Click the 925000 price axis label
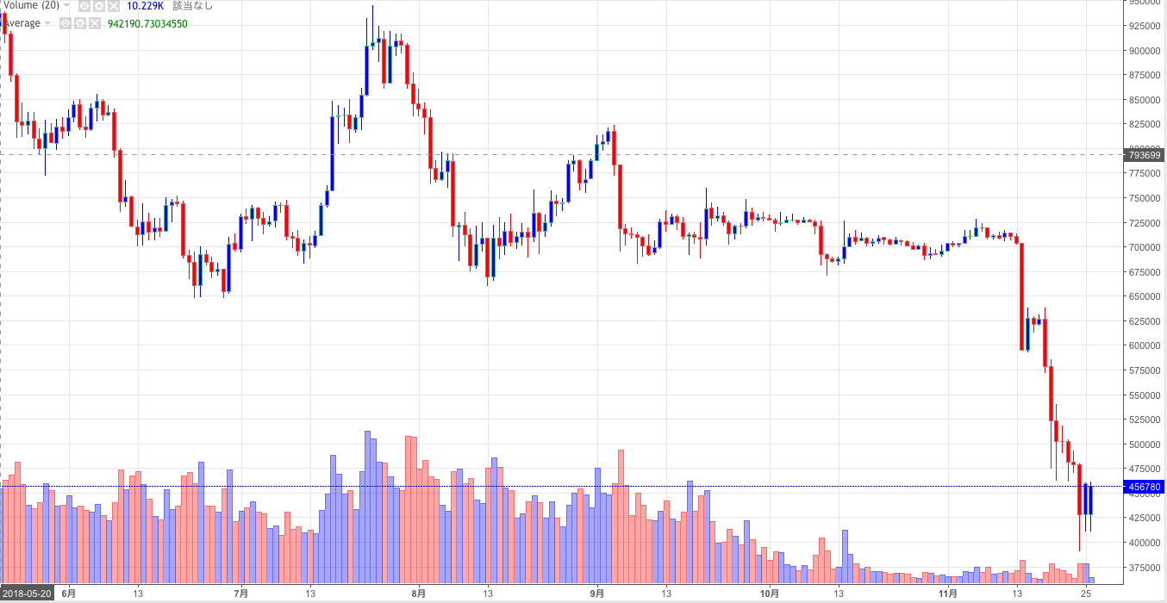This screenshot has width=1167, height=603. click(1145, 26)
